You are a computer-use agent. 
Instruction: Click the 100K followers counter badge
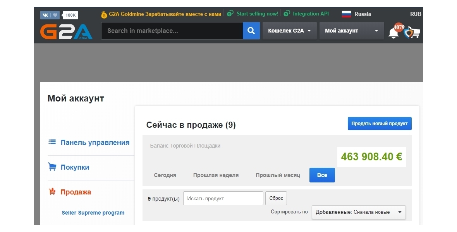(70, 15)
